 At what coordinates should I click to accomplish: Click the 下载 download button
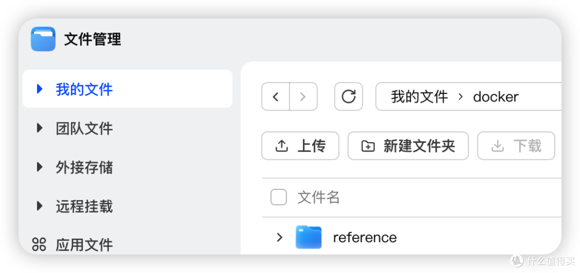(x=516, y=146)
